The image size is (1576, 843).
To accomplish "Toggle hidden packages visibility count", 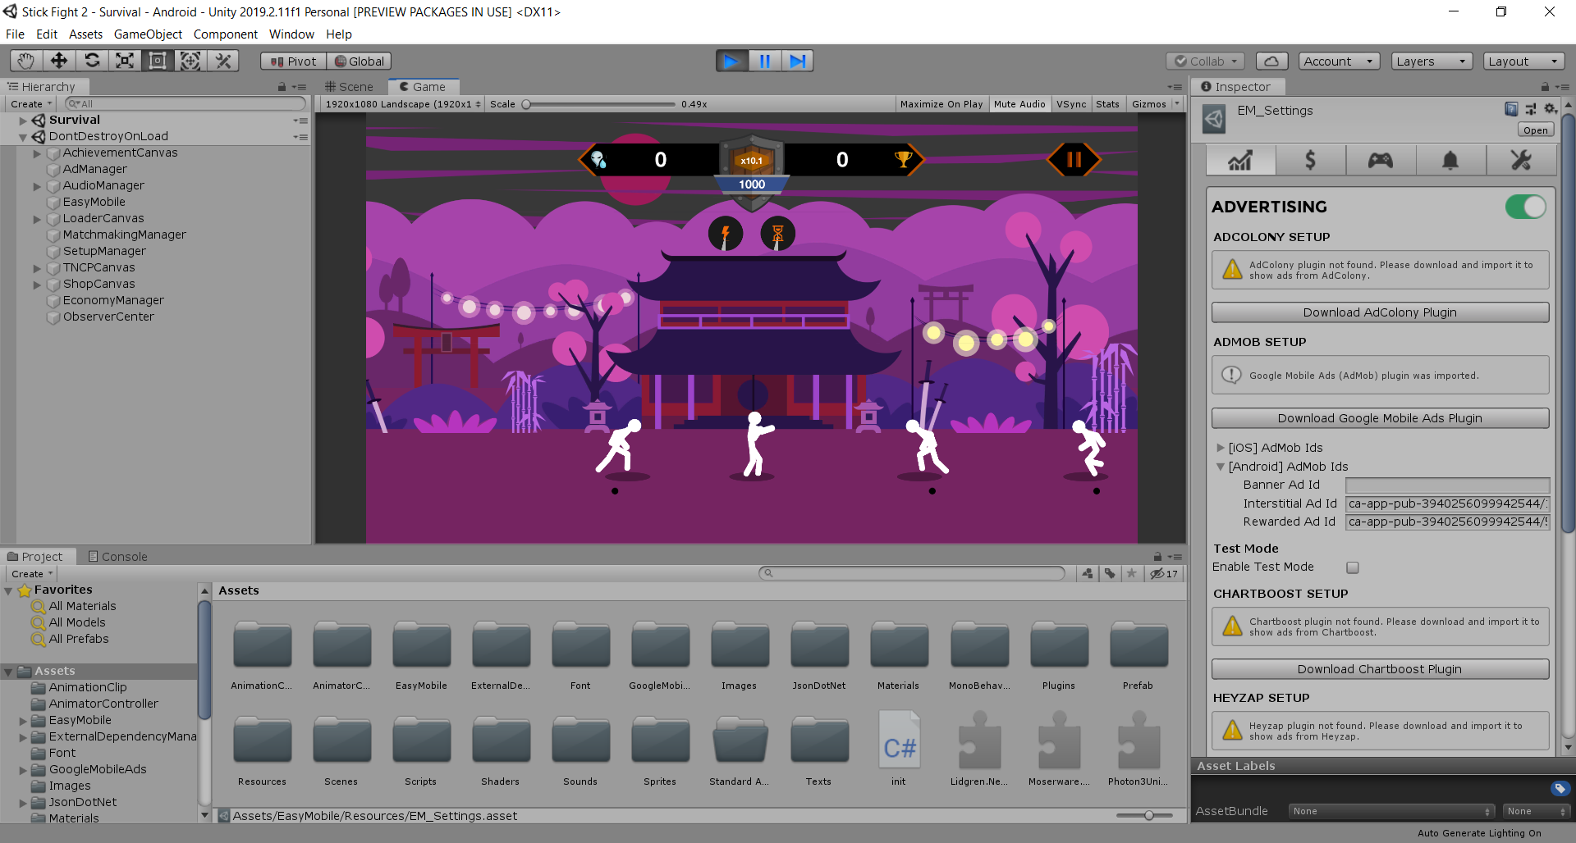I will tap(1164, 574).
